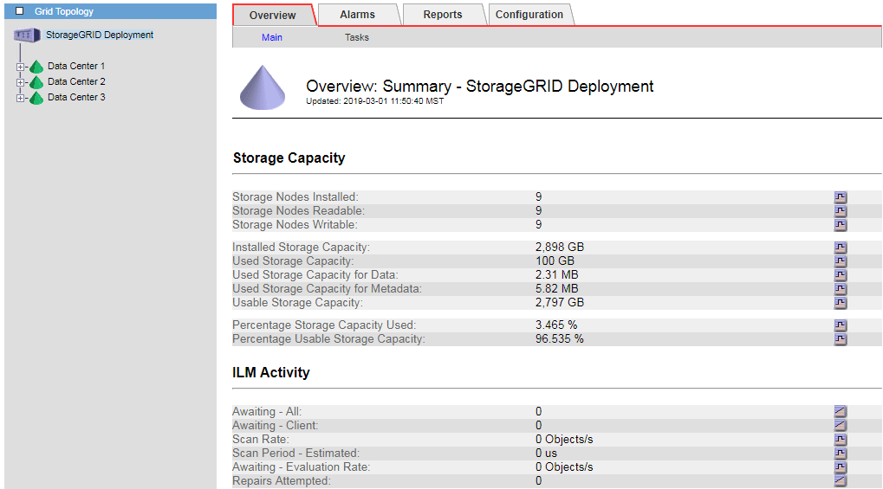Expand the Data Center 3 tree node

pos(20,98)
